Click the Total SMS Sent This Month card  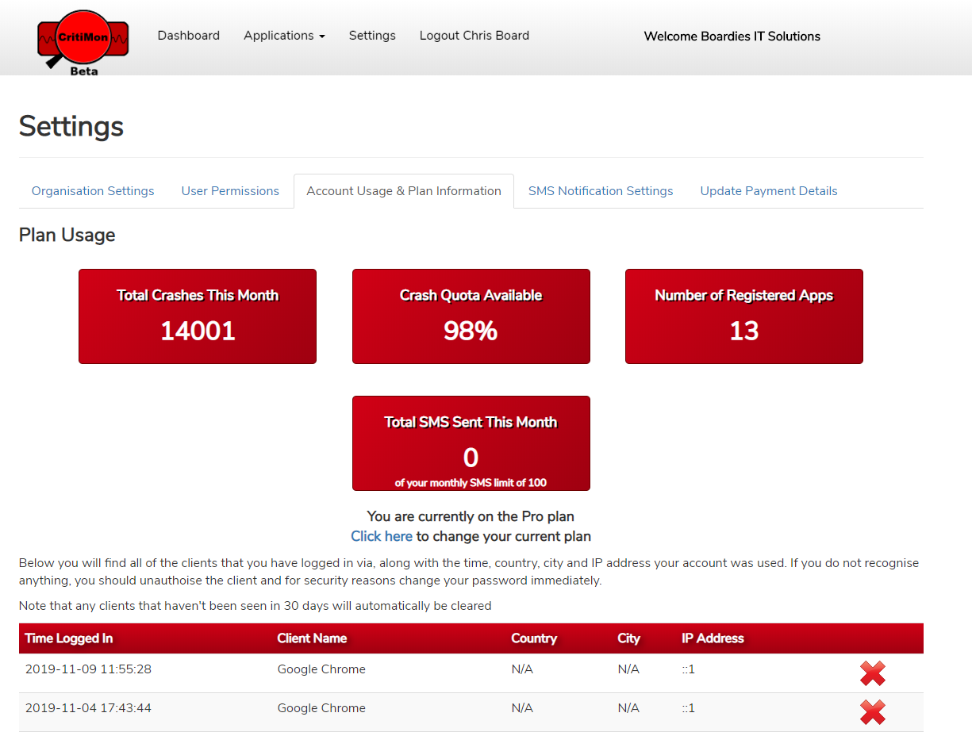tap(471, 443)
